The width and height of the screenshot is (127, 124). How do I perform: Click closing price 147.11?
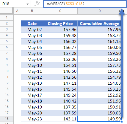[60, 83]
